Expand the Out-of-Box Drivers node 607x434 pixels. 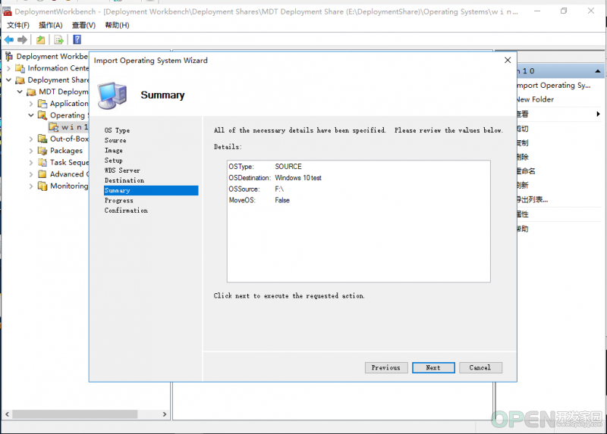pos(31,139)
